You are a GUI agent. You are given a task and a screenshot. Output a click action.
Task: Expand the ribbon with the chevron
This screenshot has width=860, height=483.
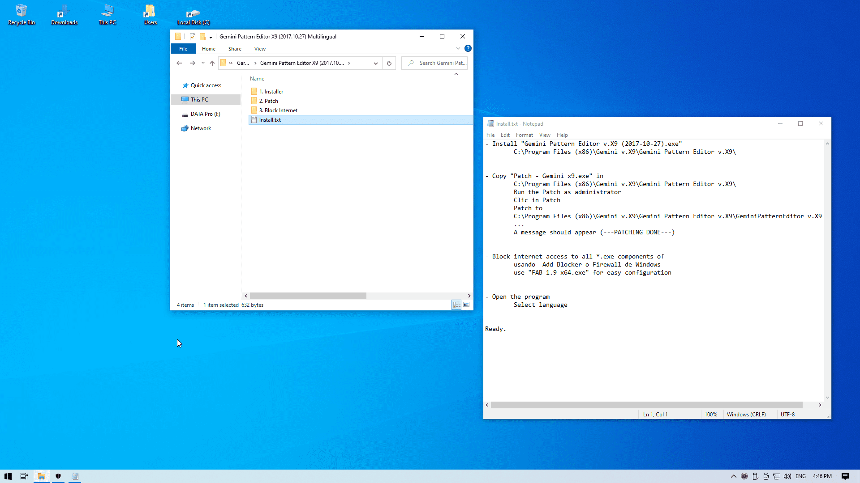(x=458, y=48)
